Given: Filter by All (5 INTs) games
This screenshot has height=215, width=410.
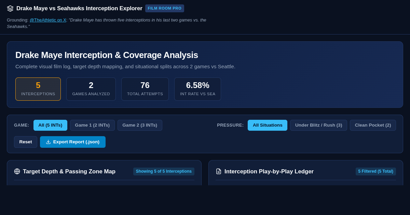Looking at the screenshot, I should coord(50,125).
